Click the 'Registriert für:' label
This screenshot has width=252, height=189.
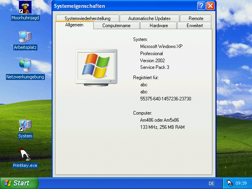click(146, 78)
